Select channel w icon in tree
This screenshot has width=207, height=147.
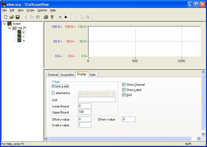19,40
